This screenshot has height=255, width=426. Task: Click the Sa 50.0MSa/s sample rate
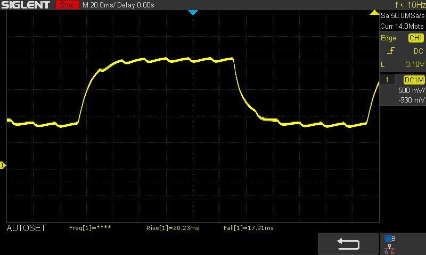(403, 15)
